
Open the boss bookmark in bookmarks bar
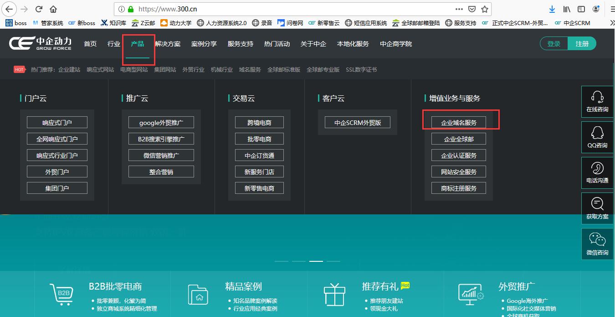click(16, 23)
